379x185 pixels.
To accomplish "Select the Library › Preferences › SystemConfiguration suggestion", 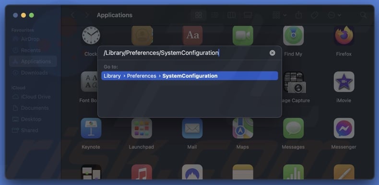I will 190,76.
